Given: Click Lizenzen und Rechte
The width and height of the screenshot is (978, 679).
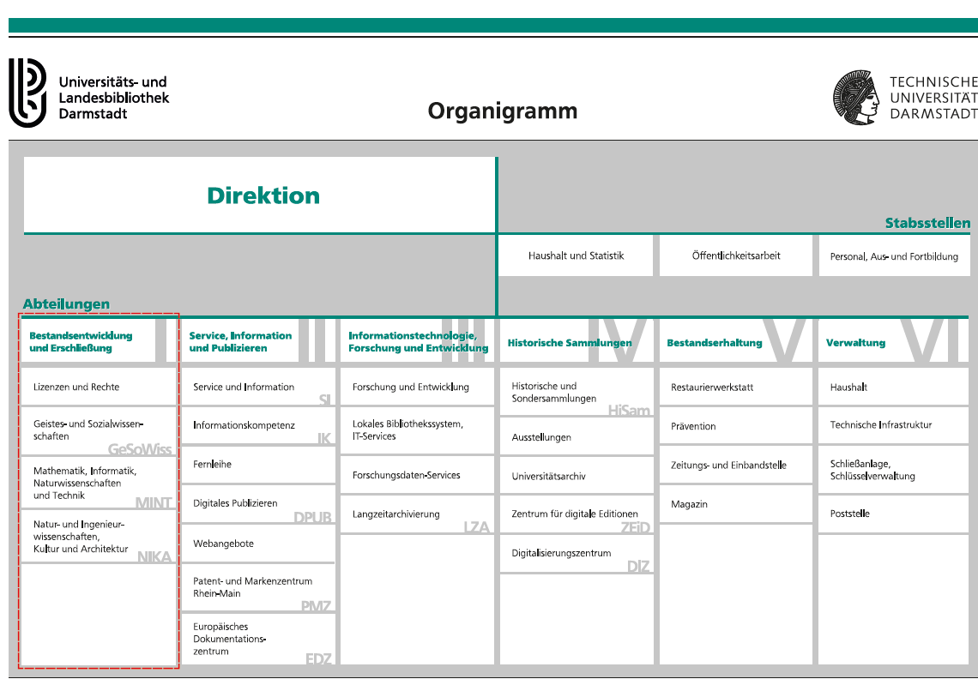Looking at the screenshot, I should (x=99, y=387).
